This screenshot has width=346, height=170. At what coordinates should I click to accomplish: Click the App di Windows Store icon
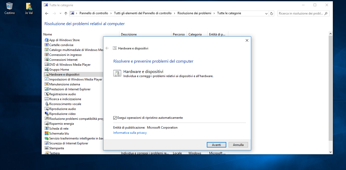[x=47, y=40]
